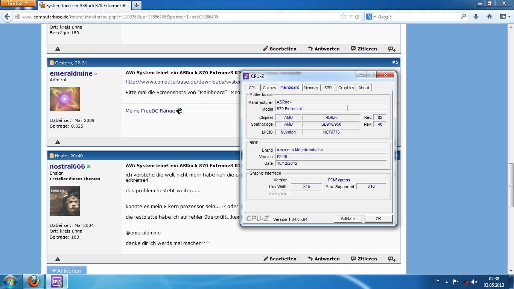The image size is (514, 289).
Task: Click Antworten on nostral666's post
Action: (x=324, y=259)
